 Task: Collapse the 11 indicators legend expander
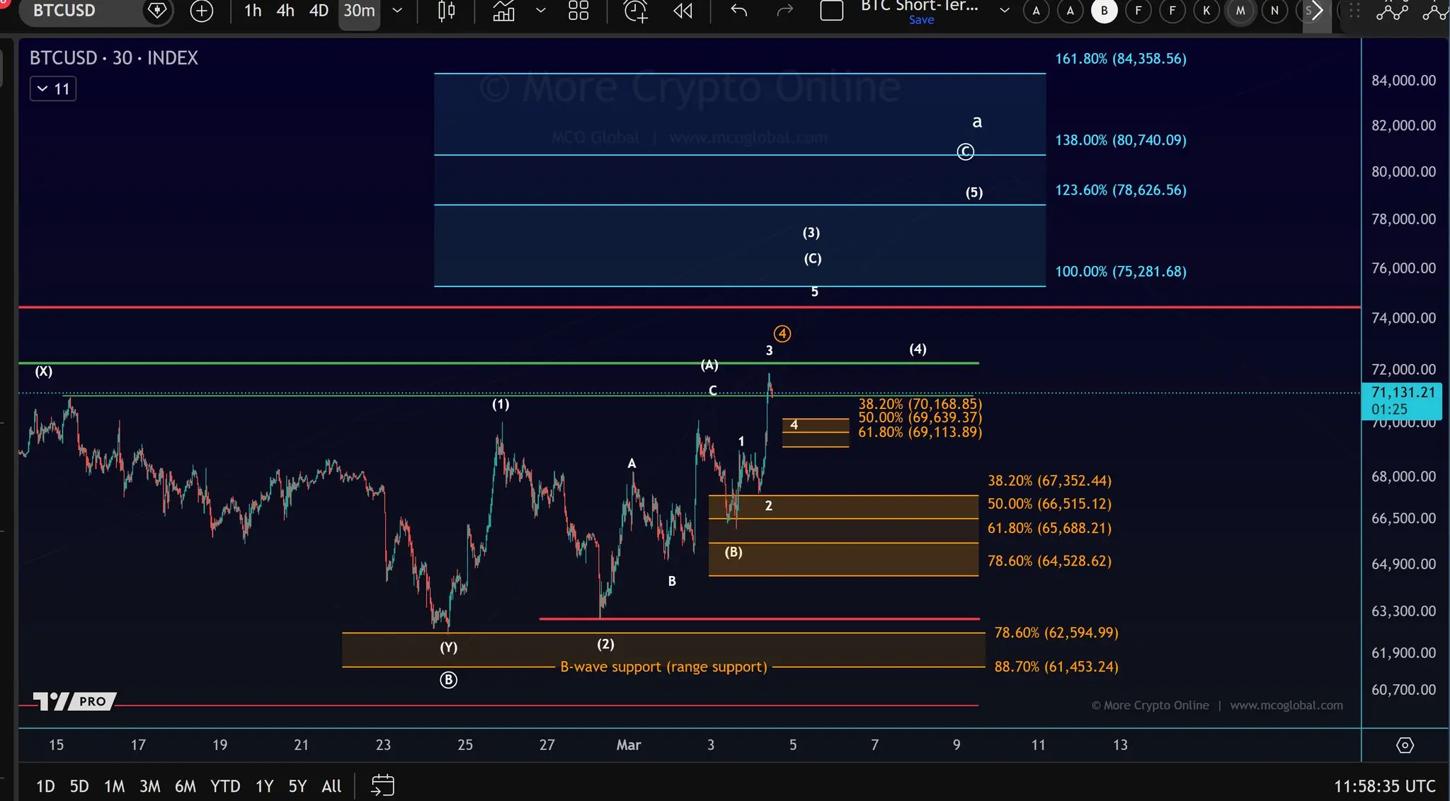click(x=53, y=89)
